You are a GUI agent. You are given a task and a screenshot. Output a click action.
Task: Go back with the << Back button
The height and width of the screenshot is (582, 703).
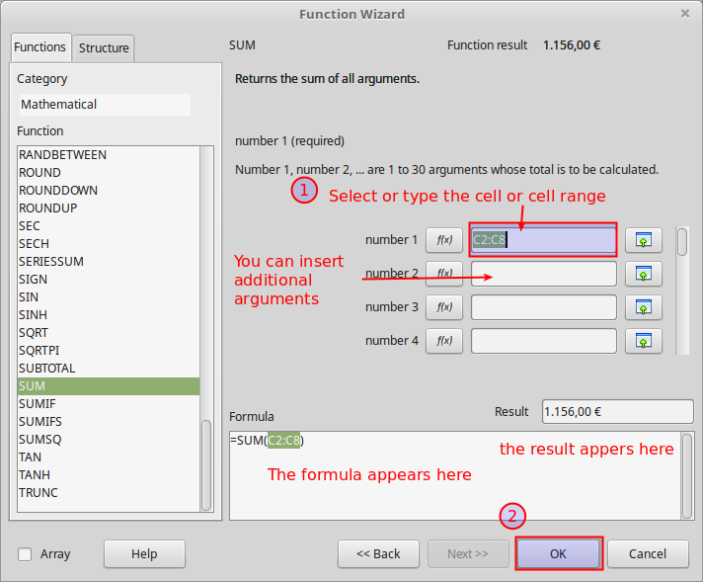[378, 553]
